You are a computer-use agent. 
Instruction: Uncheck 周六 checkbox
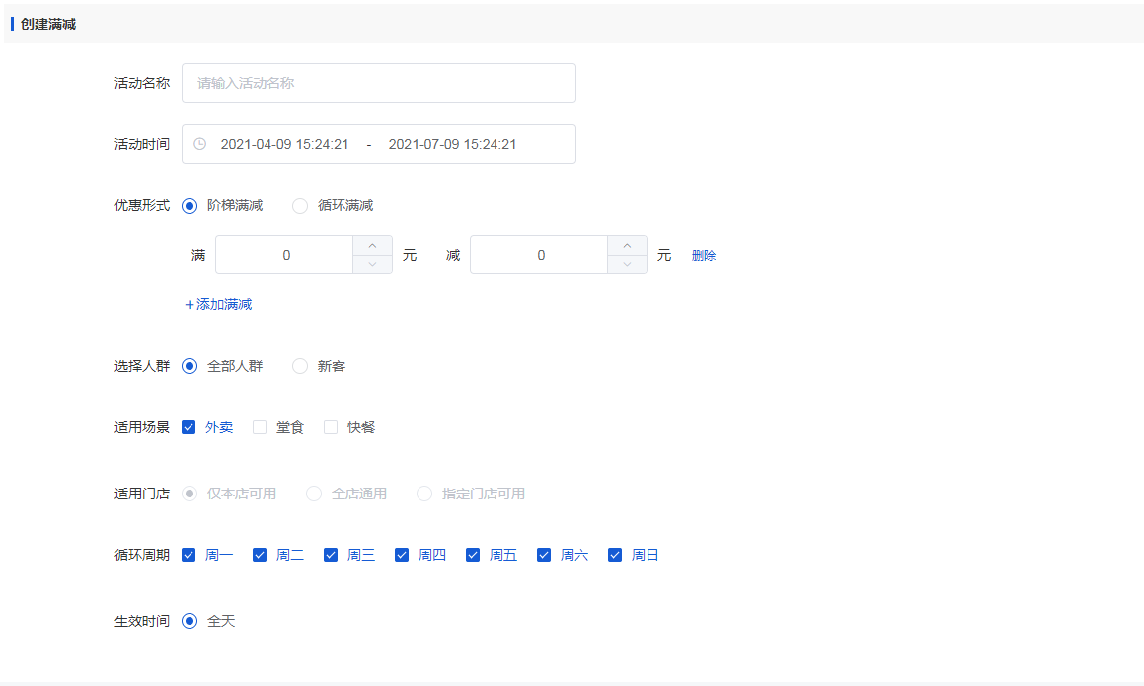544,556
